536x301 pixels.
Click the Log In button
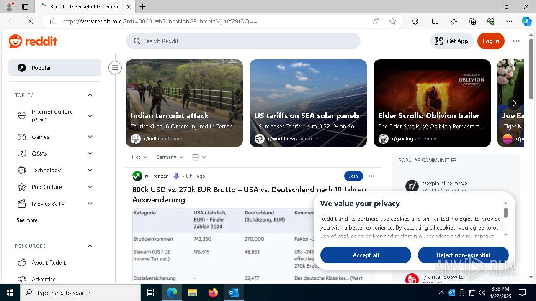(x=491, y=41)
